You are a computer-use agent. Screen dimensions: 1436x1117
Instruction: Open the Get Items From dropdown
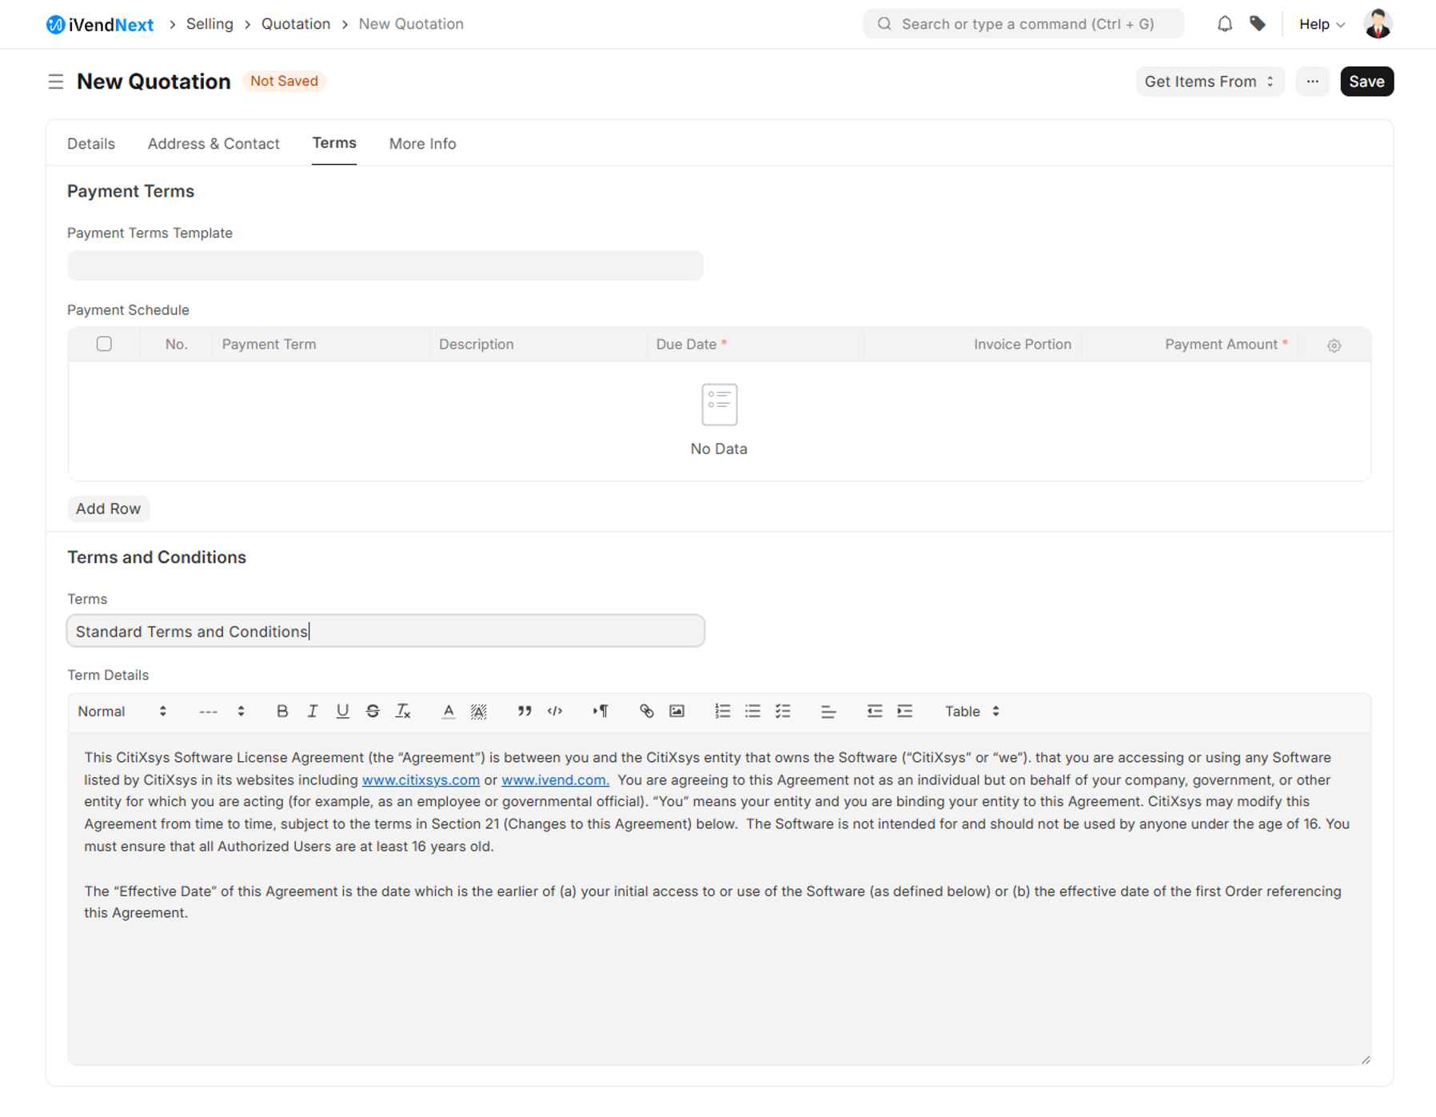pos(1209,82)
